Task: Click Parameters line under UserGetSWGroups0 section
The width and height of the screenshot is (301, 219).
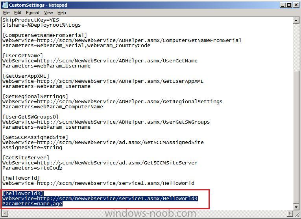Action: coord(46,127)
